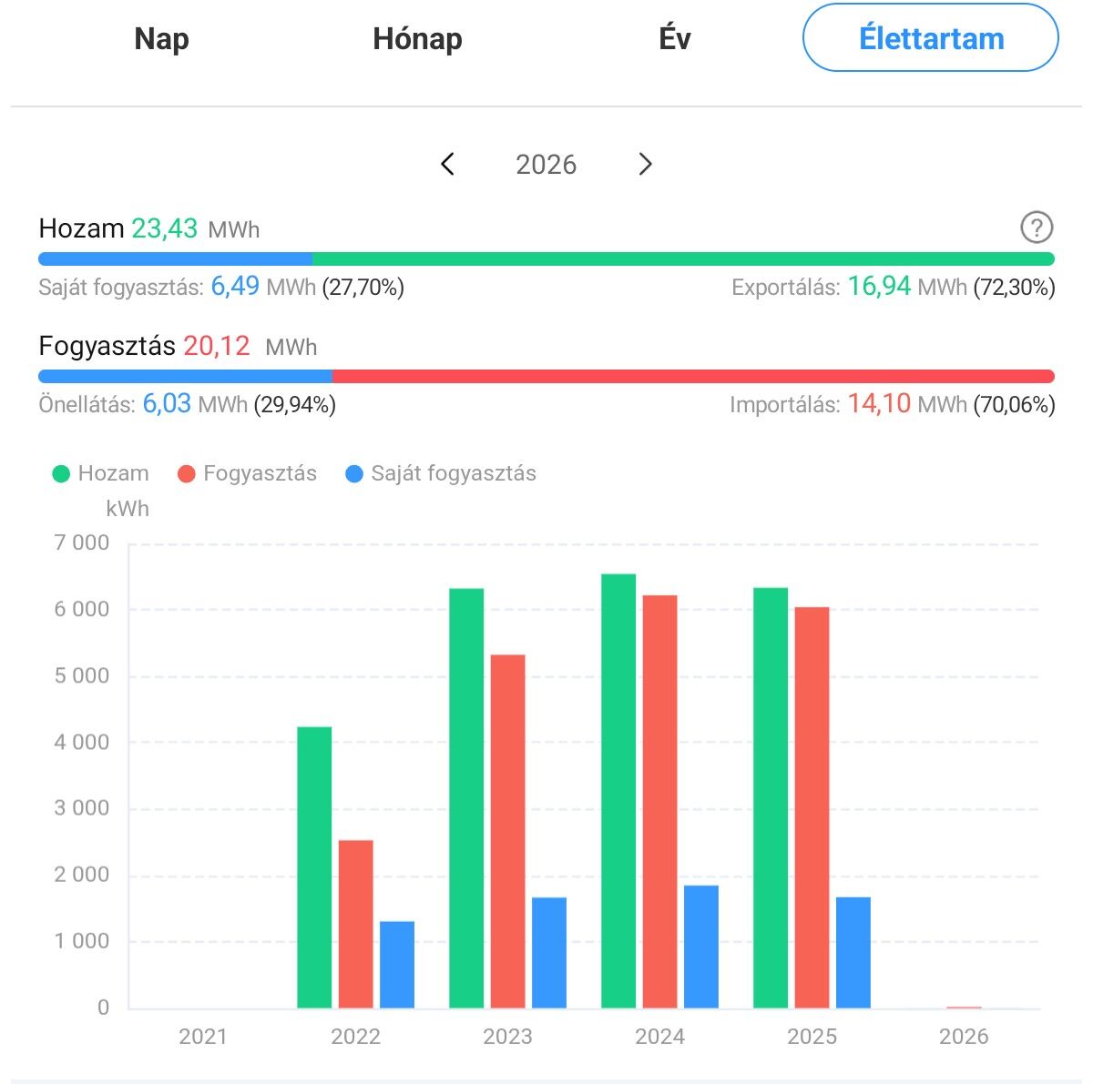The width and height of the screenshot is (1093, 1084).
Task: Click the 2026 year label in selector
Action: click(x=546, y=165)
